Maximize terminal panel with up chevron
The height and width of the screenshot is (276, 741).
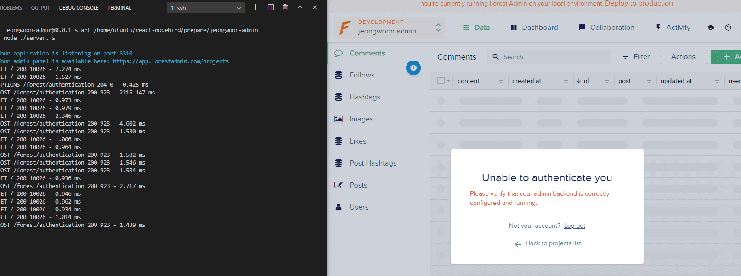click(x=300, y=7)
